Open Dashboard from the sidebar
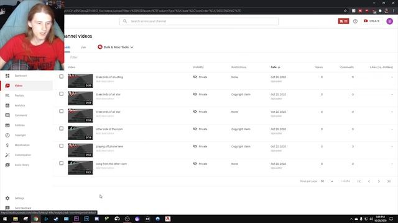The height and width of the screenshot is (223, 398). click(x=21, y=76)
